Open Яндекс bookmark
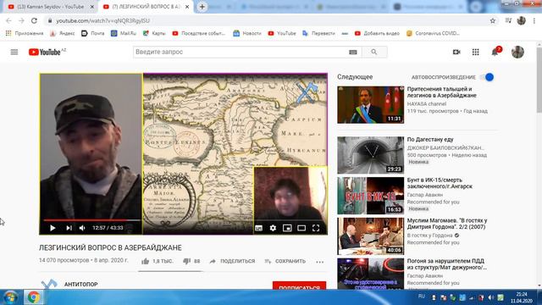 (62, 33)
